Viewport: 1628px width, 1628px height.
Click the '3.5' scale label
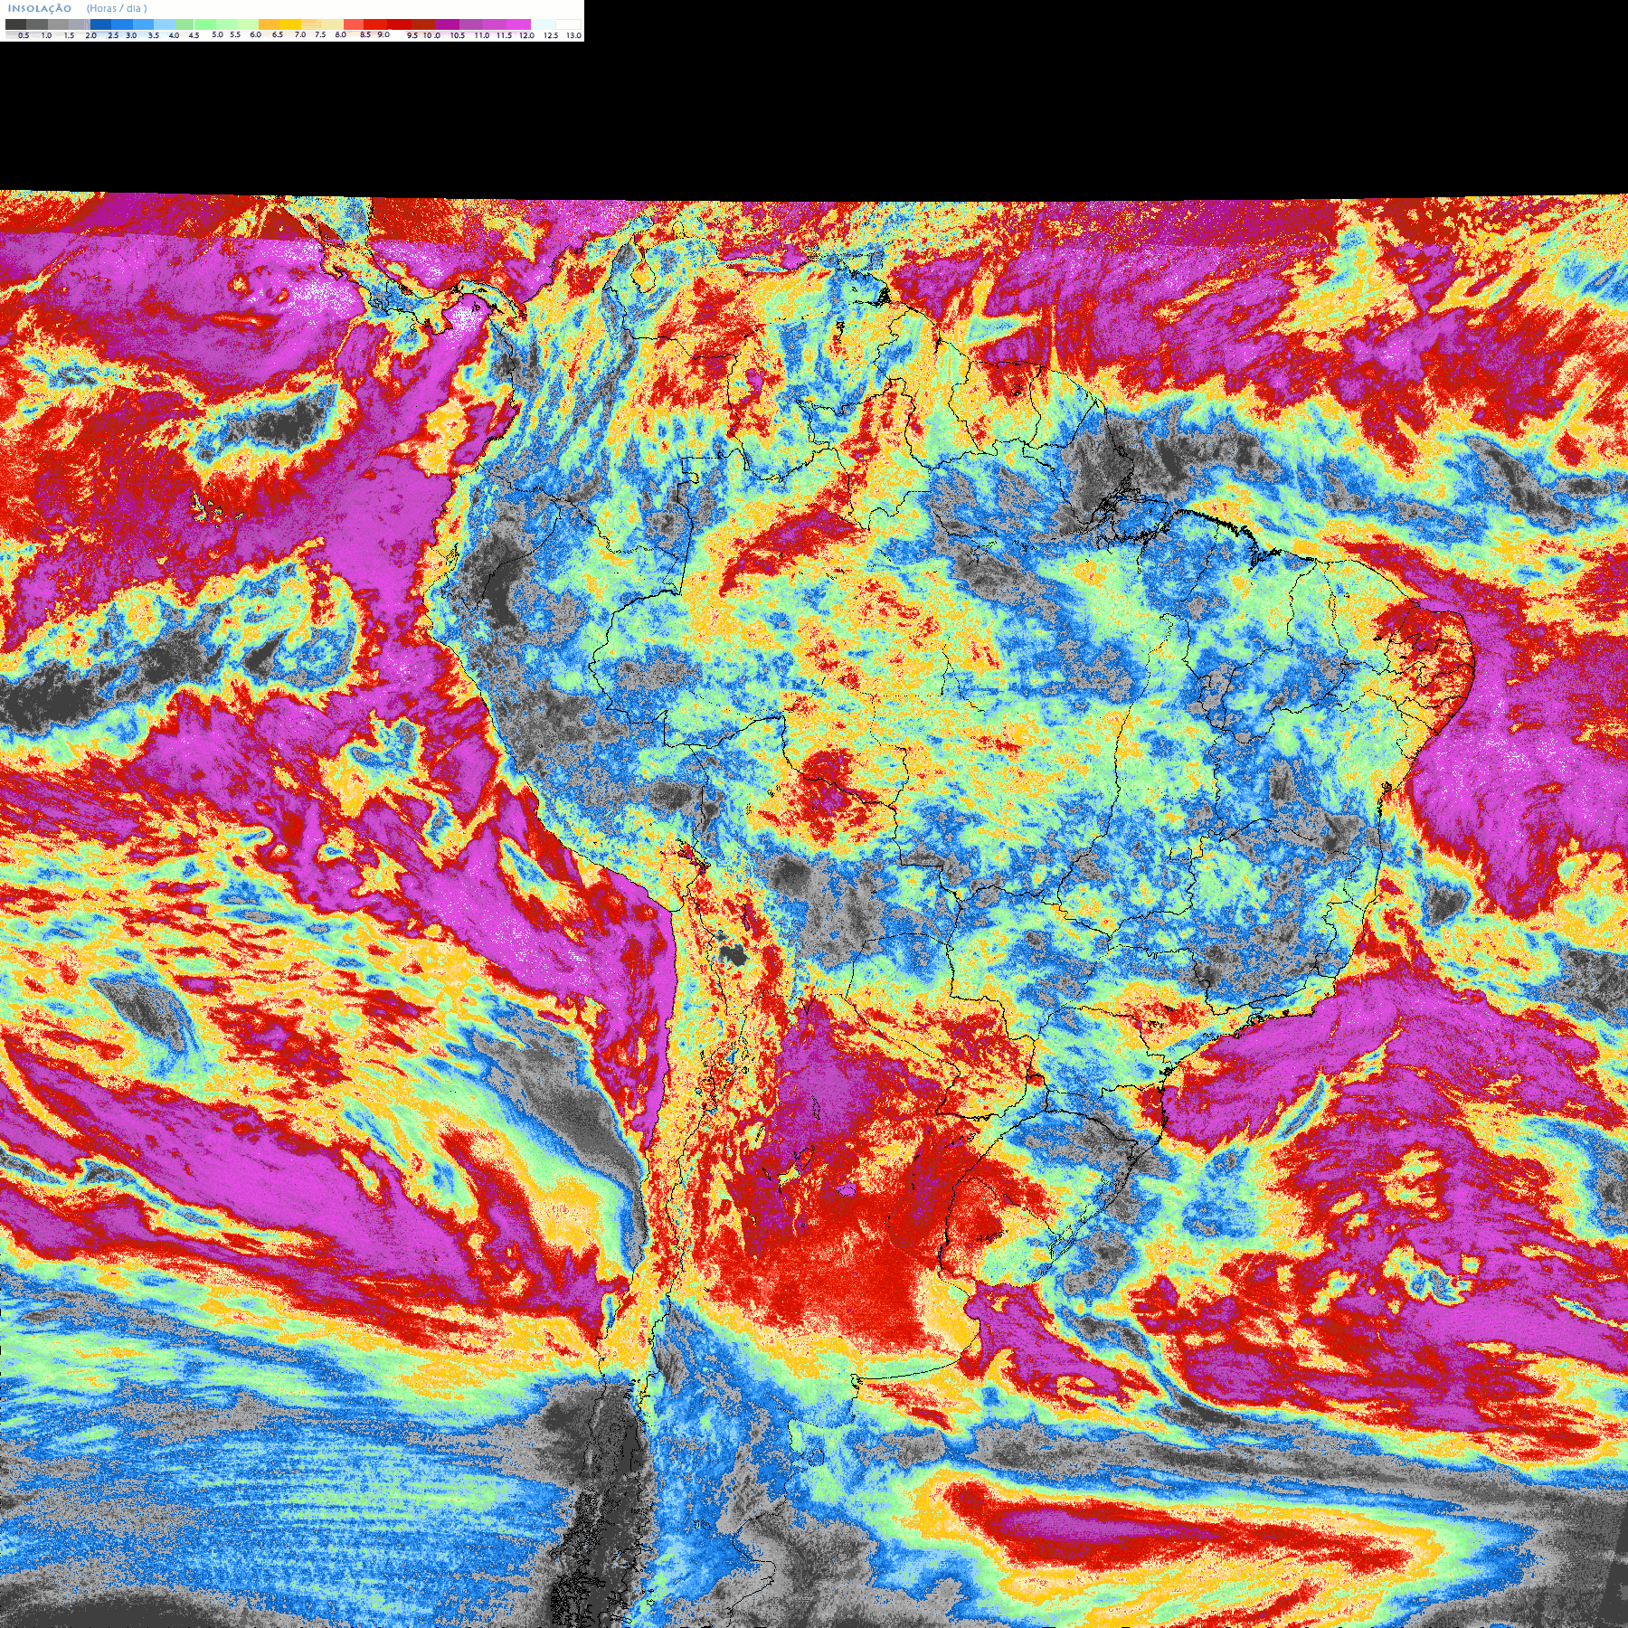pos(153,35)
